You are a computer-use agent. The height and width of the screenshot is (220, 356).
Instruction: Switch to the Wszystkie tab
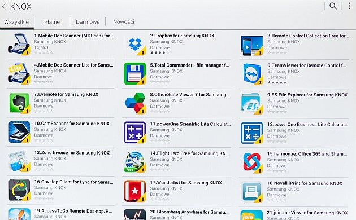[x=16, y=22]
